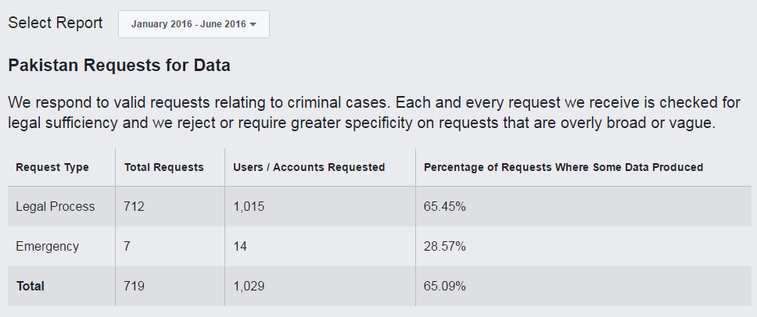
Task: Click the paragraph about valid criminal case requests
Action: 361,113
